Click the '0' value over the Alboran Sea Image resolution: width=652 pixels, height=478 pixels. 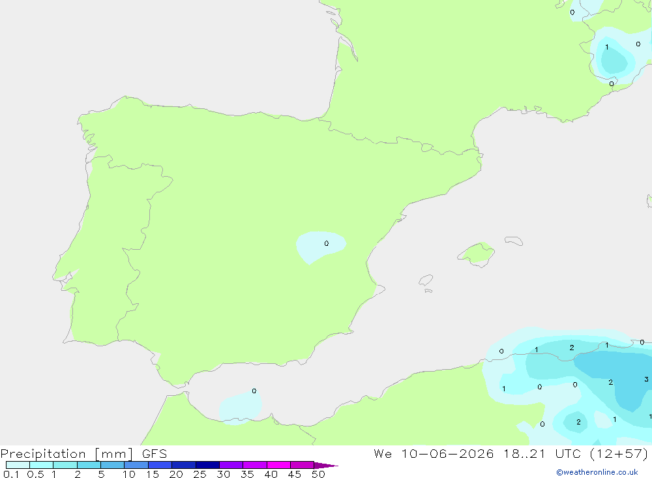click(x=254, y=391)
